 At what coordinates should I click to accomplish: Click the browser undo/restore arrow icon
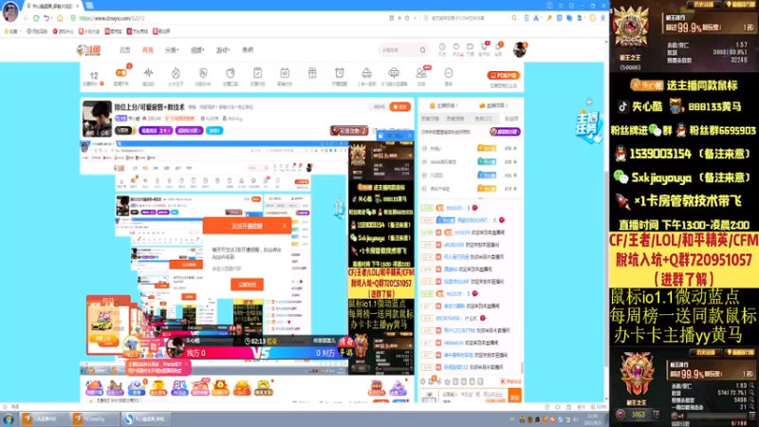pyautogui.click(x=46, y=18)
